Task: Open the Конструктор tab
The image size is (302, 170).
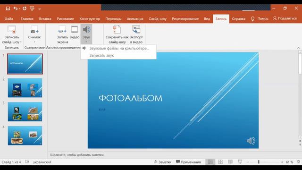Action: (90, 19)
